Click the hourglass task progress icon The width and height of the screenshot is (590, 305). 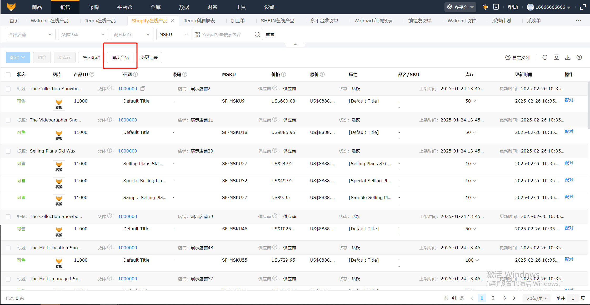click(x=556, y=57)
